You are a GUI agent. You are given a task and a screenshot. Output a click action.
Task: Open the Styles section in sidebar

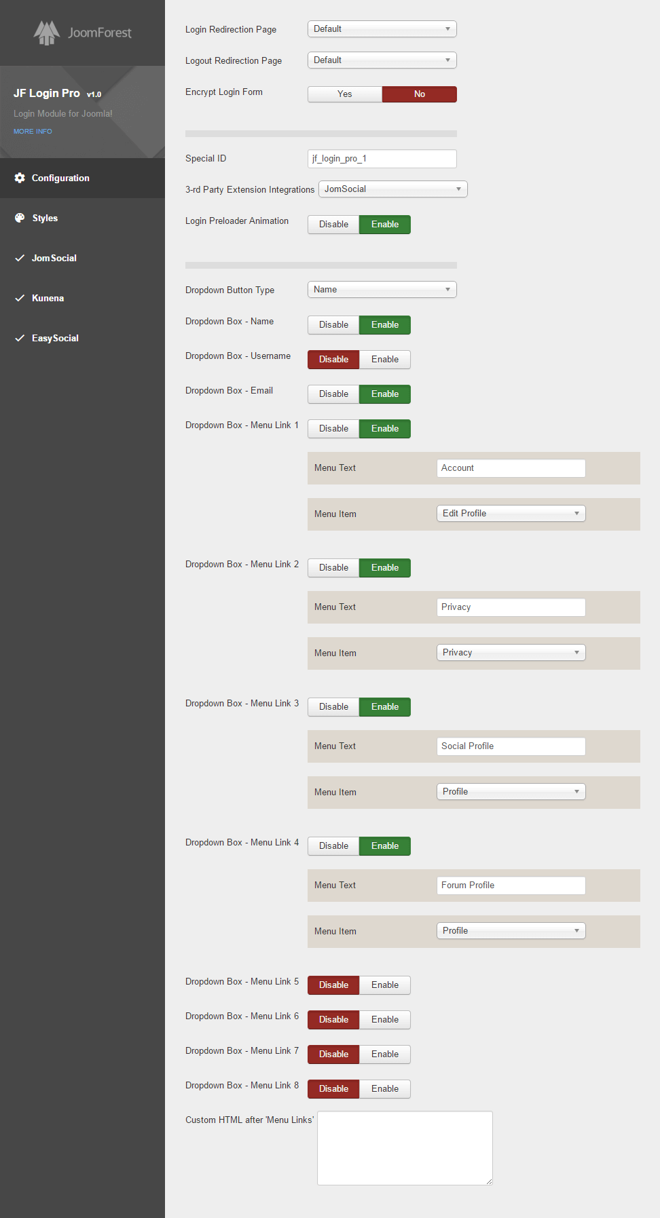pos(45,218)
